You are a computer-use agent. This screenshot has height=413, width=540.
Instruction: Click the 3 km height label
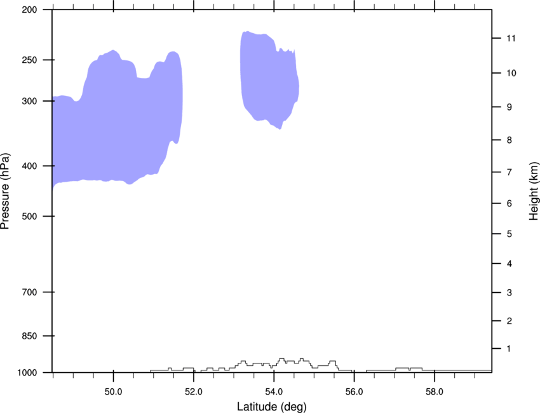[510, 292]
